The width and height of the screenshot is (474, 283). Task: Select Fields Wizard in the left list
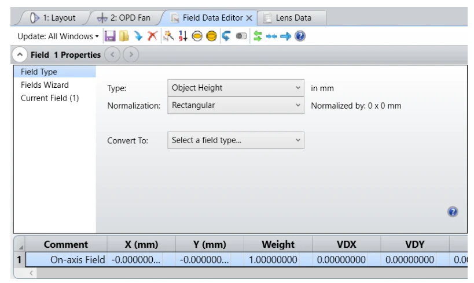coord(45,85)
